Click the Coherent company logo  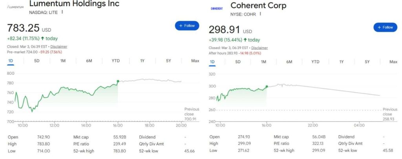[217, 8]
